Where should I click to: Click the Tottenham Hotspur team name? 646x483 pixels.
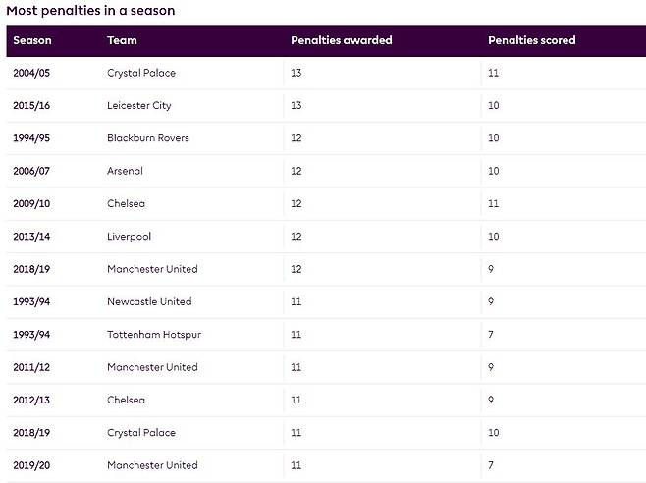(x=153, y=335)
